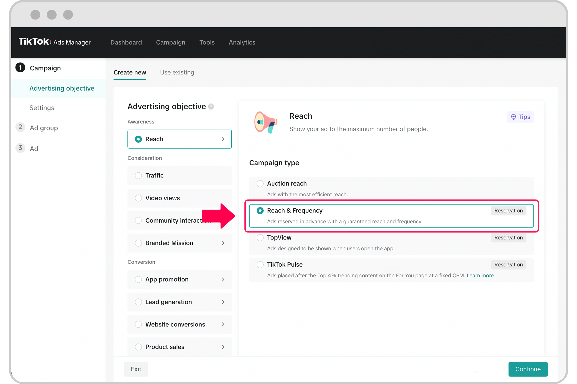Screen dimensions: 577x384
Task: Click the Ad group step indicator icon
Action: 20,128
